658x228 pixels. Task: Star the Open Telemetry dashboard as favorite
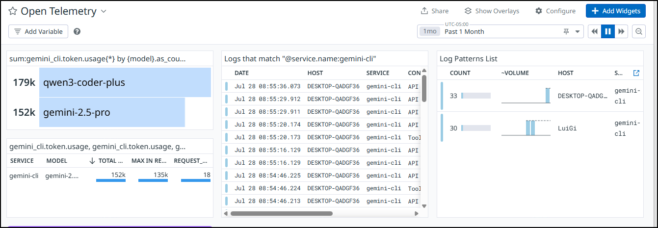point(13,11)
